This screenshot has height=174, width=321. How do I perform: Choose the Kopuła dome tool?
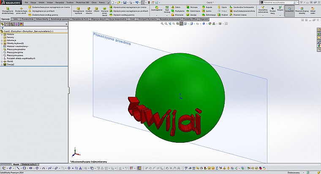pos(207,7)
